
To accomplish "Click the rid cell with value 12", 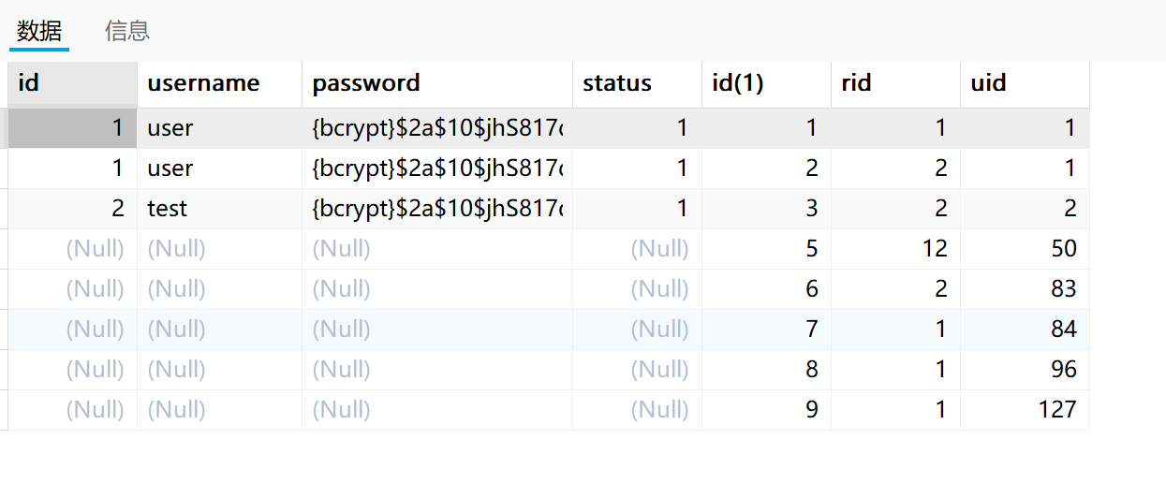I will (x=895, y=249).
